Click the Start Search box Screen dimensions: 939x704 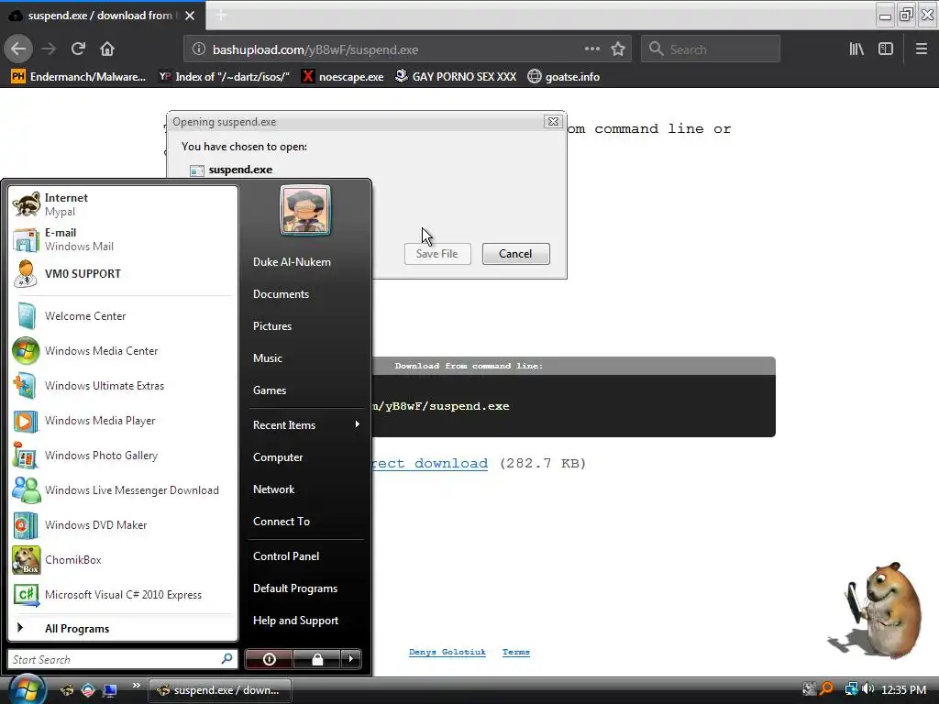pyautogui.click(x=122, y=660)
